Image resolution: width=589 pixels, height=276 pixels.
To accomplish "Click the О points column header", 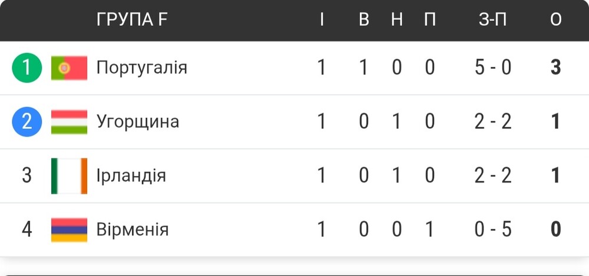I will (x=556, y=19).
